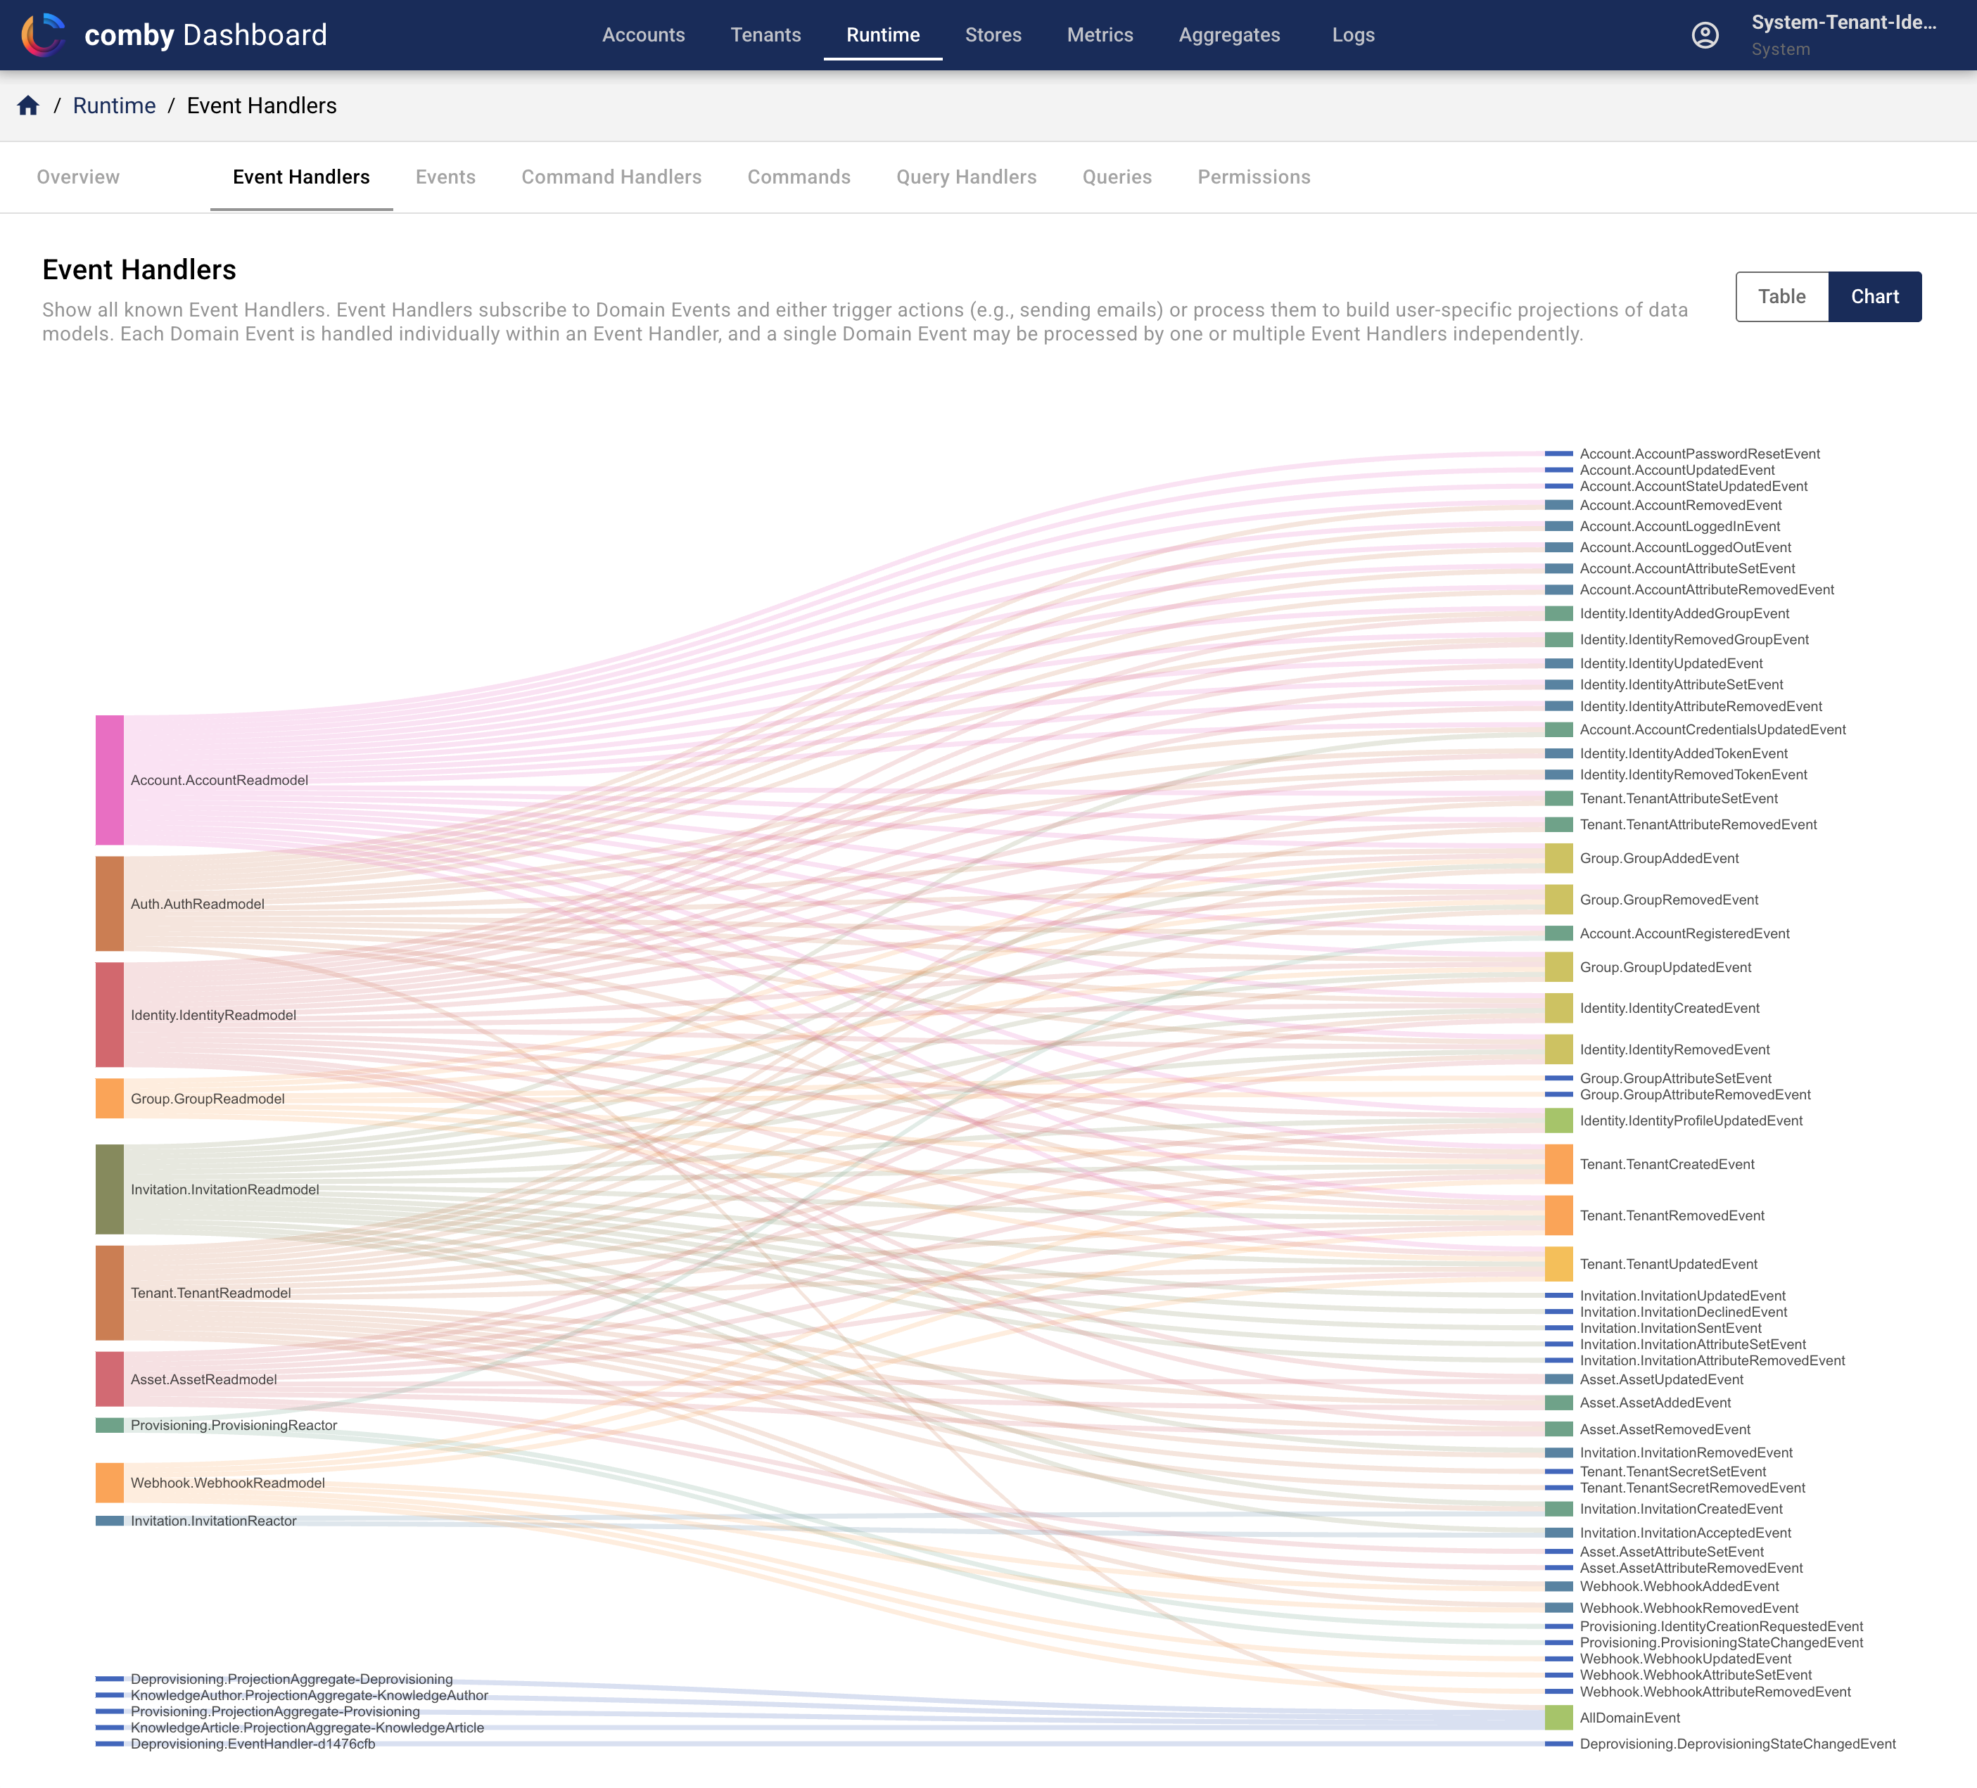Click the Runtime breadcrumb link
The height and width of the screenshot is (1788, 1977).
(x=115, y=105)
